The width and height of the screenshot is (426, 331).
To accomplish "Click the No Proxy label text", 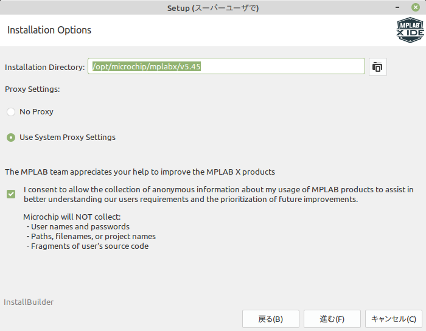I will pos(37,111).
